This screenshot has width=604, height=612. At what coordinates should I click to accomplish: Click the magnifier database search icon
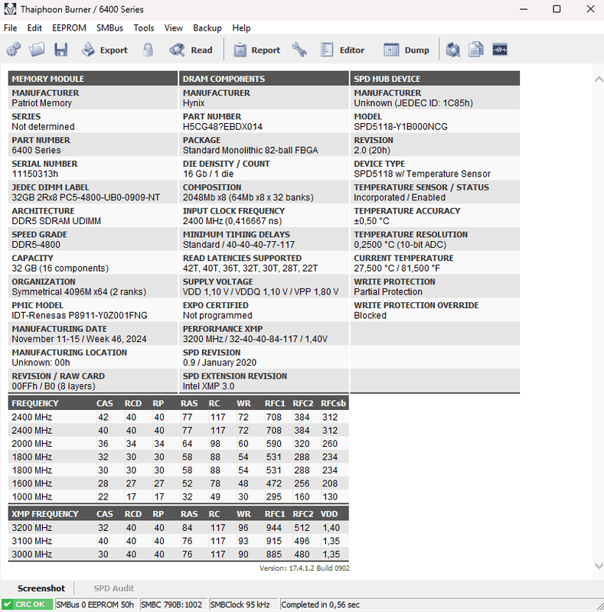tap(453, 50)
